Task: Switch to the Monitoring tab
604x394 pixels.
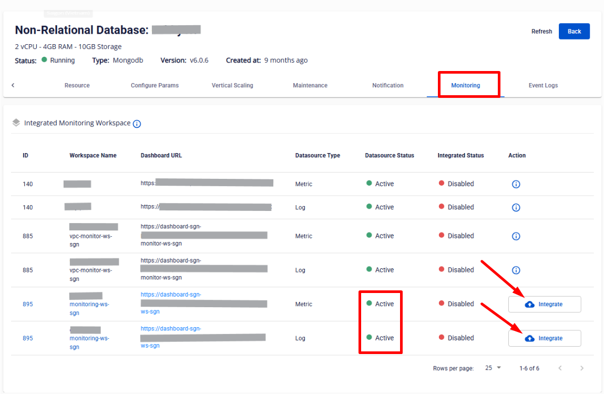Action: tap(465, 85)
